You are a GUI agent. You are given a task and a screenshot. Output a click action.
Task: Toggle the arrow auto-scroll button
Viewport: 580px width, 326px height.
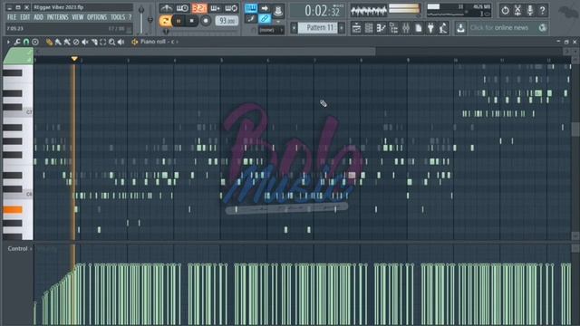tap(265, 8)
